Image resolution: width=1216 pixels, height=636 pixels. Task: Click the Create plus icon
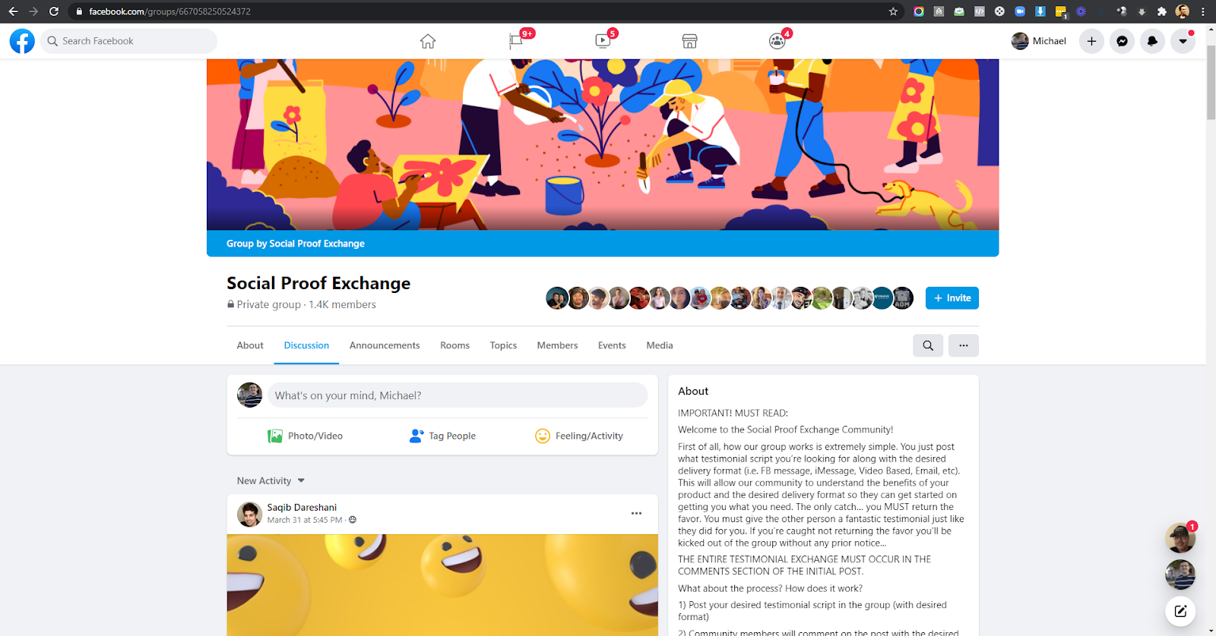click(1091, 41)
